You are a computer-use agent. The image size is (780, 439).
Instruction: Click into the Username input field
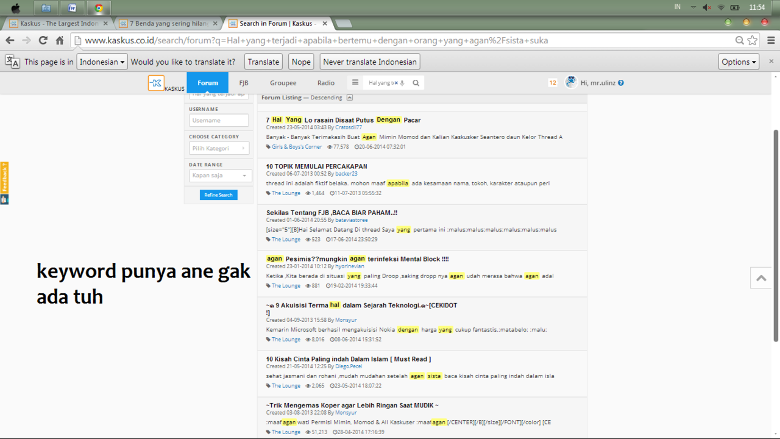click(219, 121)
